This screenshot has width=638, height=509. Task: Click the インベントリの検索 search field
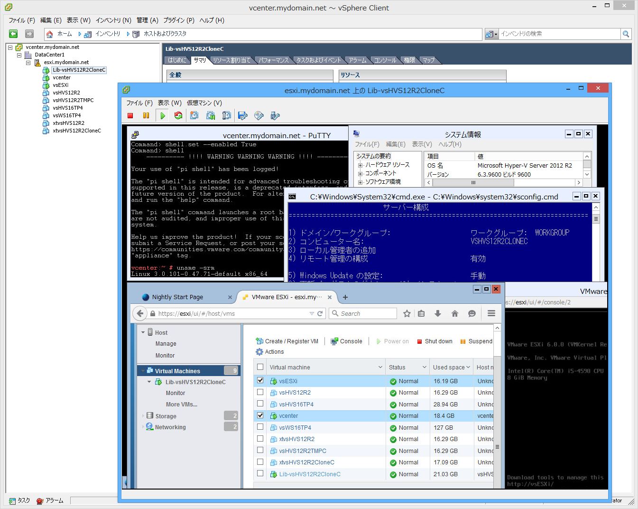(560, 34)
